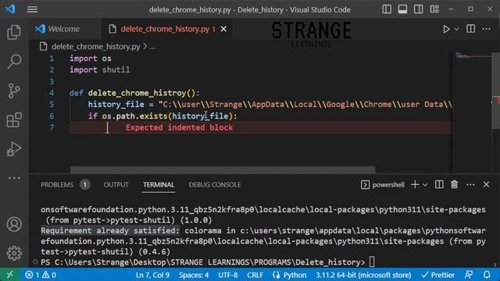Expand the breadcrumb ellipsis segment
Image resolution: width=500 pixels, height=281 pixels.
(x=153, y=47)
